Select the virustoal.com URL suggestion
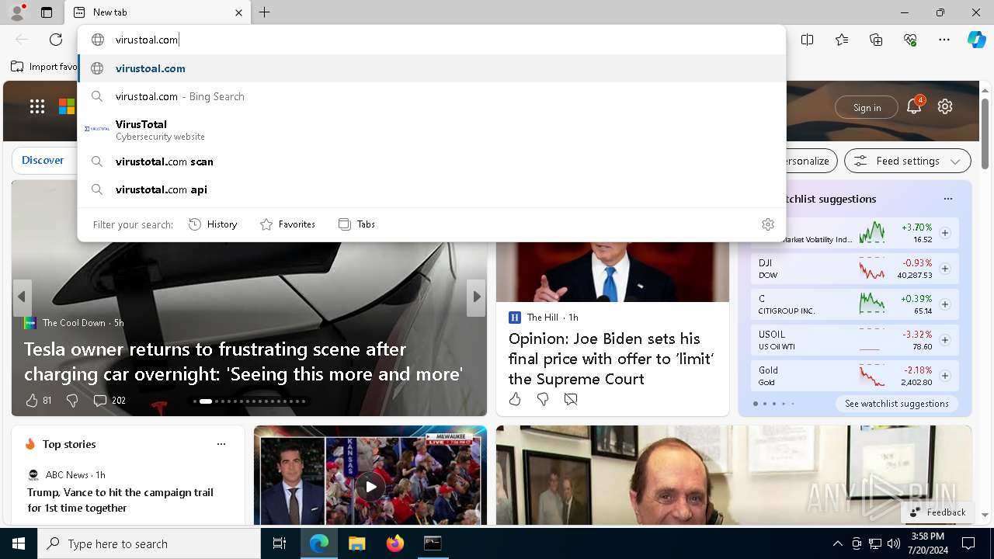Viewport: 994px width, 559px height. pos(432,68)
